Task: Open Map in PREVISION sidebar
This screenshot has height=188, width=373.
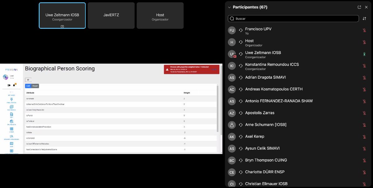Action: [12, 144]
